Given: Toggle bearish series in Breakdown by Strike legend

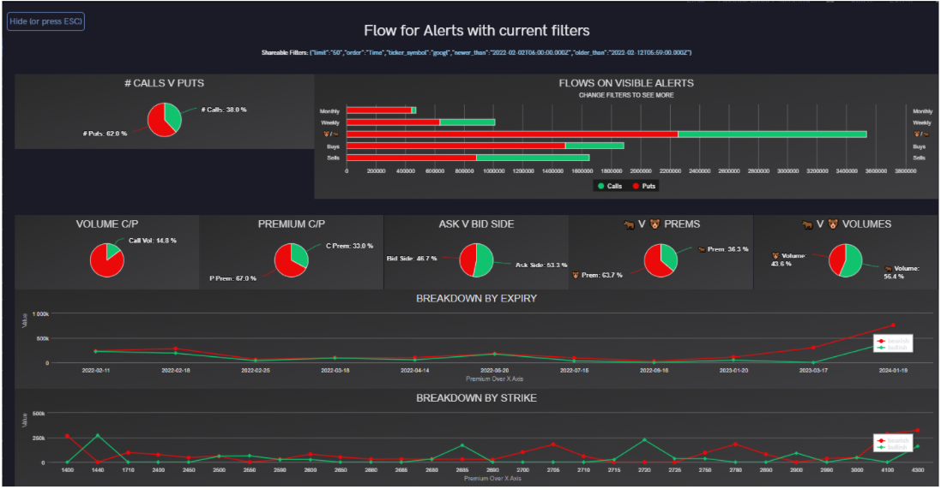Looking at the screenshot, I should [x=890, y=440].
